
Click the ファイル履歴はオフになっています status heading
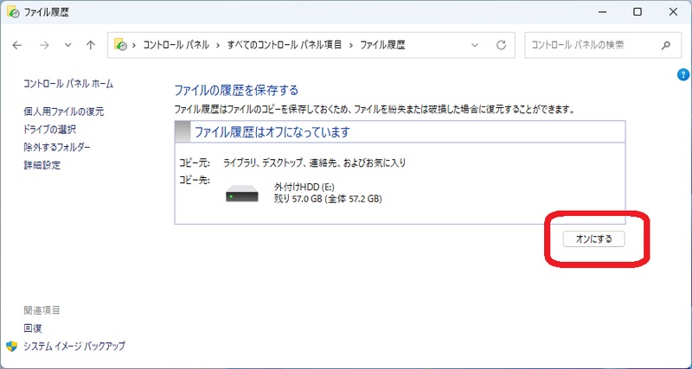pyautogui.click(x=272, y=131)
